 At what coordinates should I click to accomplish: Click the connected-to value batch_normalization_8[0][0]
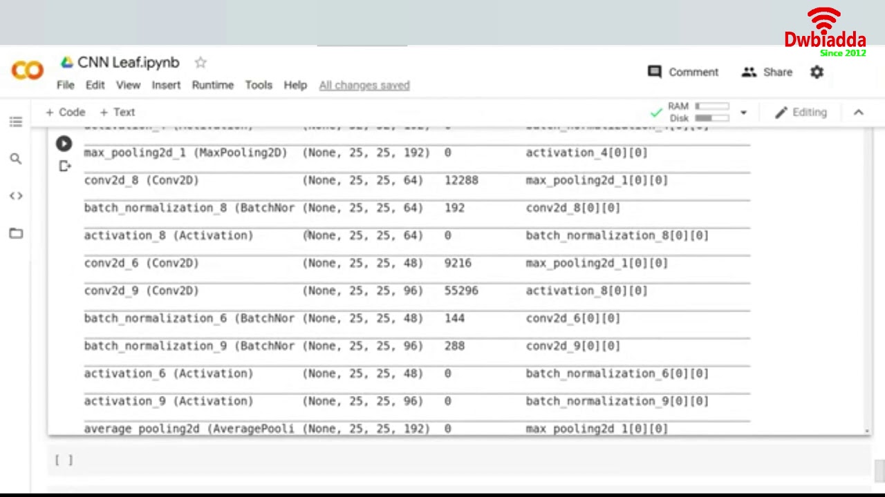(x=617, y=235)
